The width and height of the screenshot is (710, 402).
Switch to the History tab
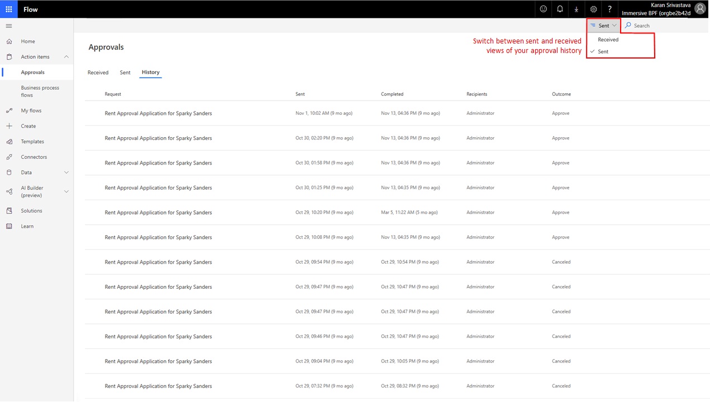(x=150, y=72)
